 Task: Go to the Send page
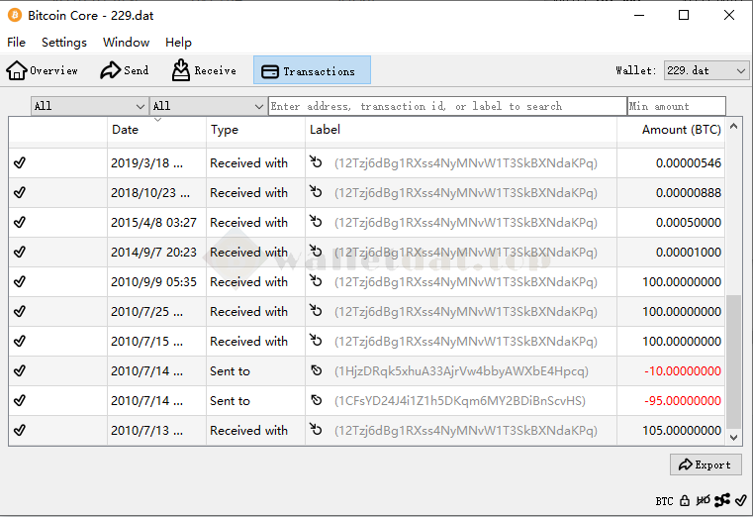[125, 70]
